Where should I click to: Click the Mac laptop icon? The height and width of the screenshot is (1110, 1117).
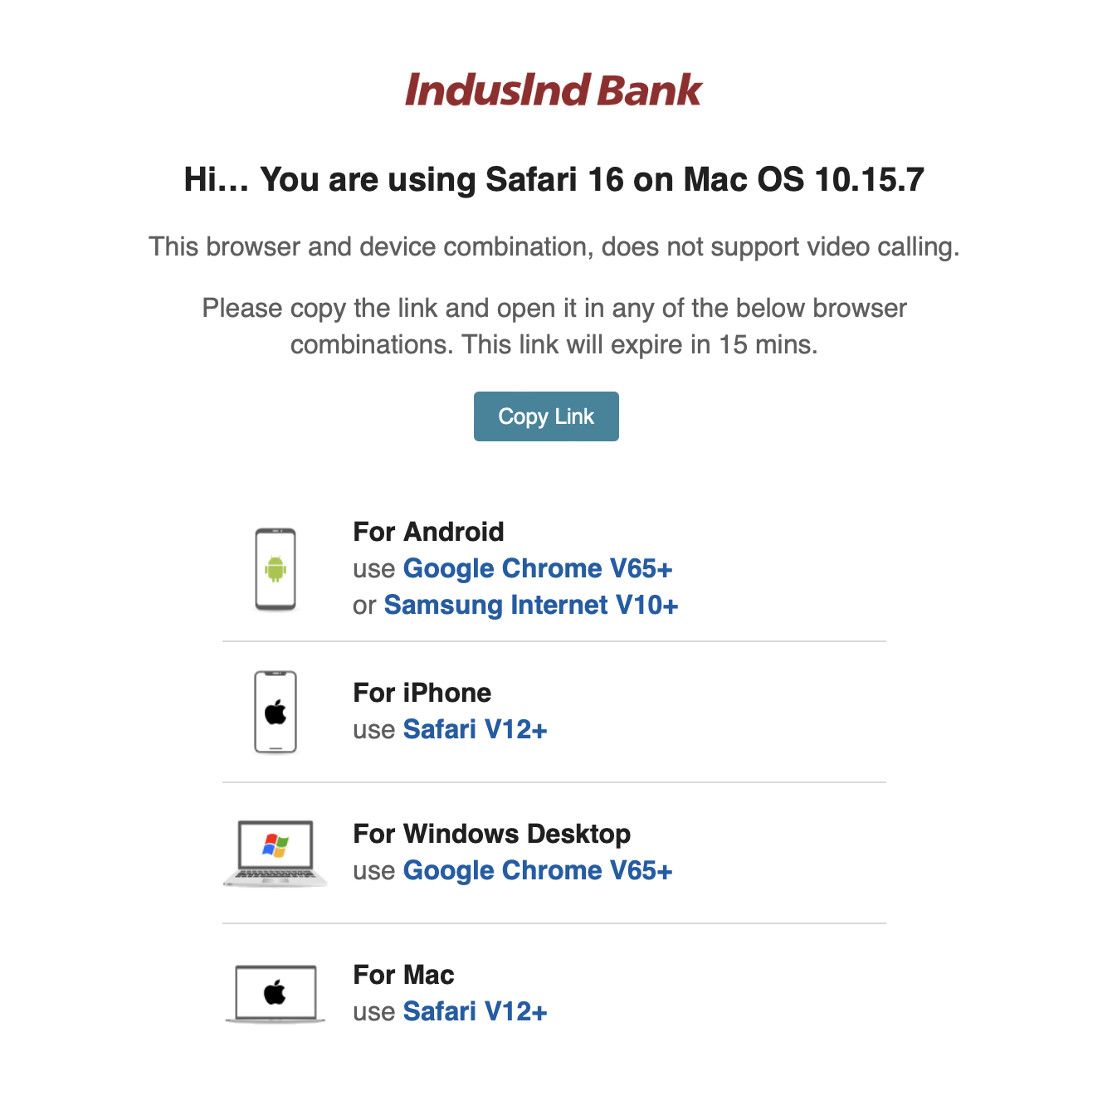(x=276, y=993)
